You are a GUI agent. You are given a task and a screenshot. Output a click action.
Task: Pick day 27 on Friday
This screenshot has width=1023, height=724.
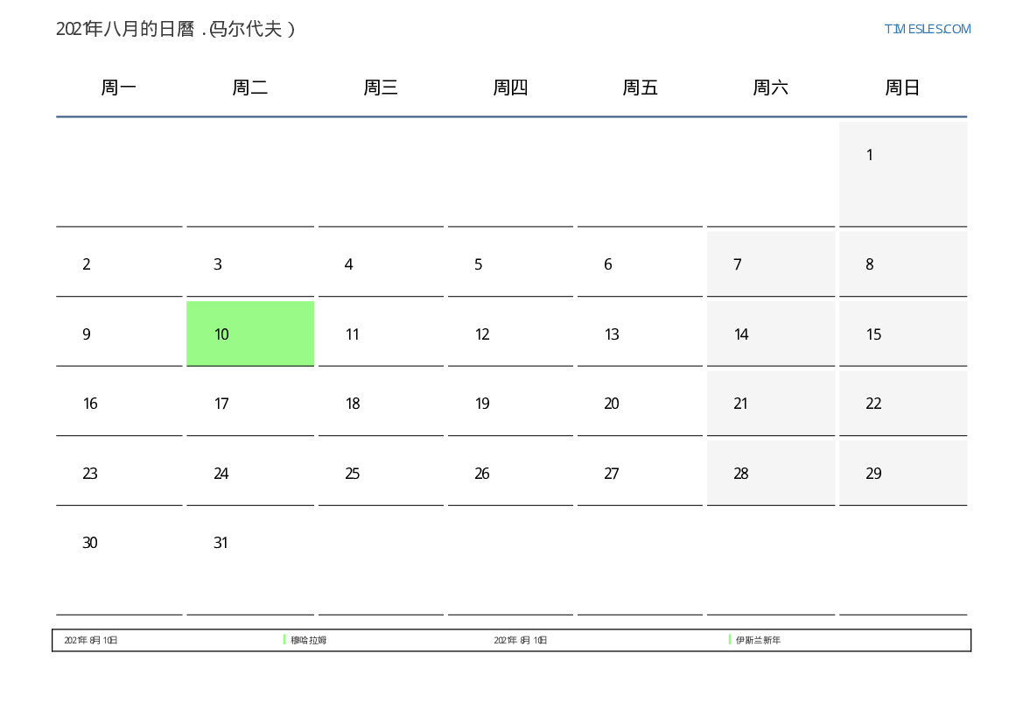point(640,474)
